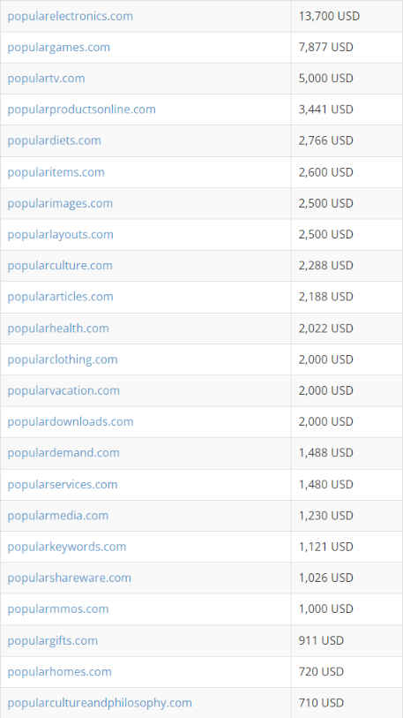This screenshot has width=403, height=718.
Task: Select popularservices.com link
Action: coord(63,485)
